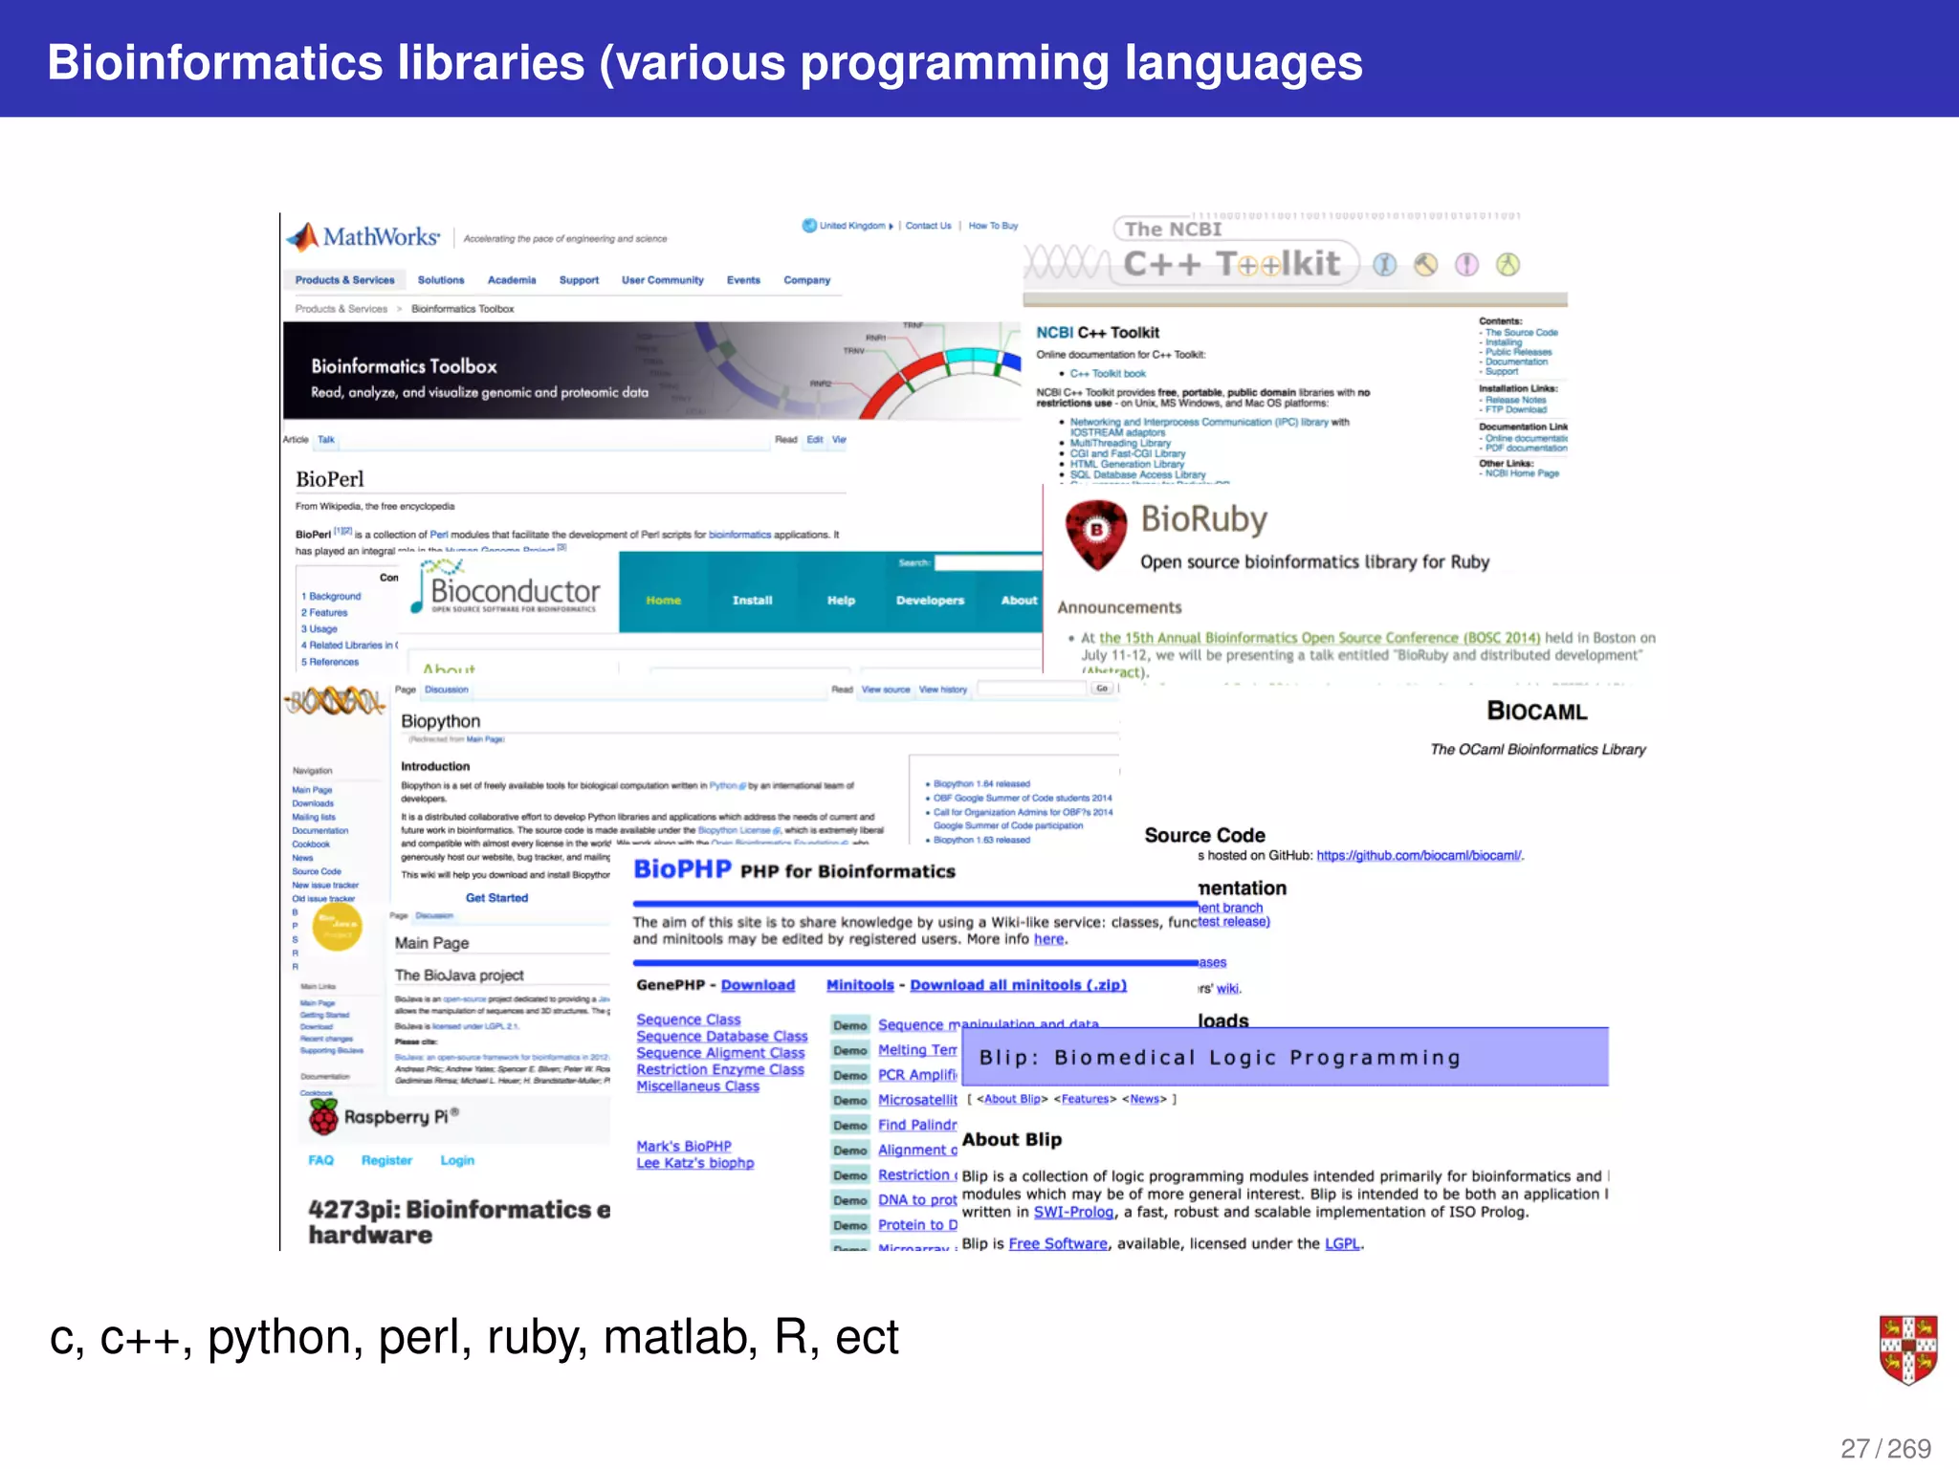Click Get Started on Biopython page

[496, 898]
